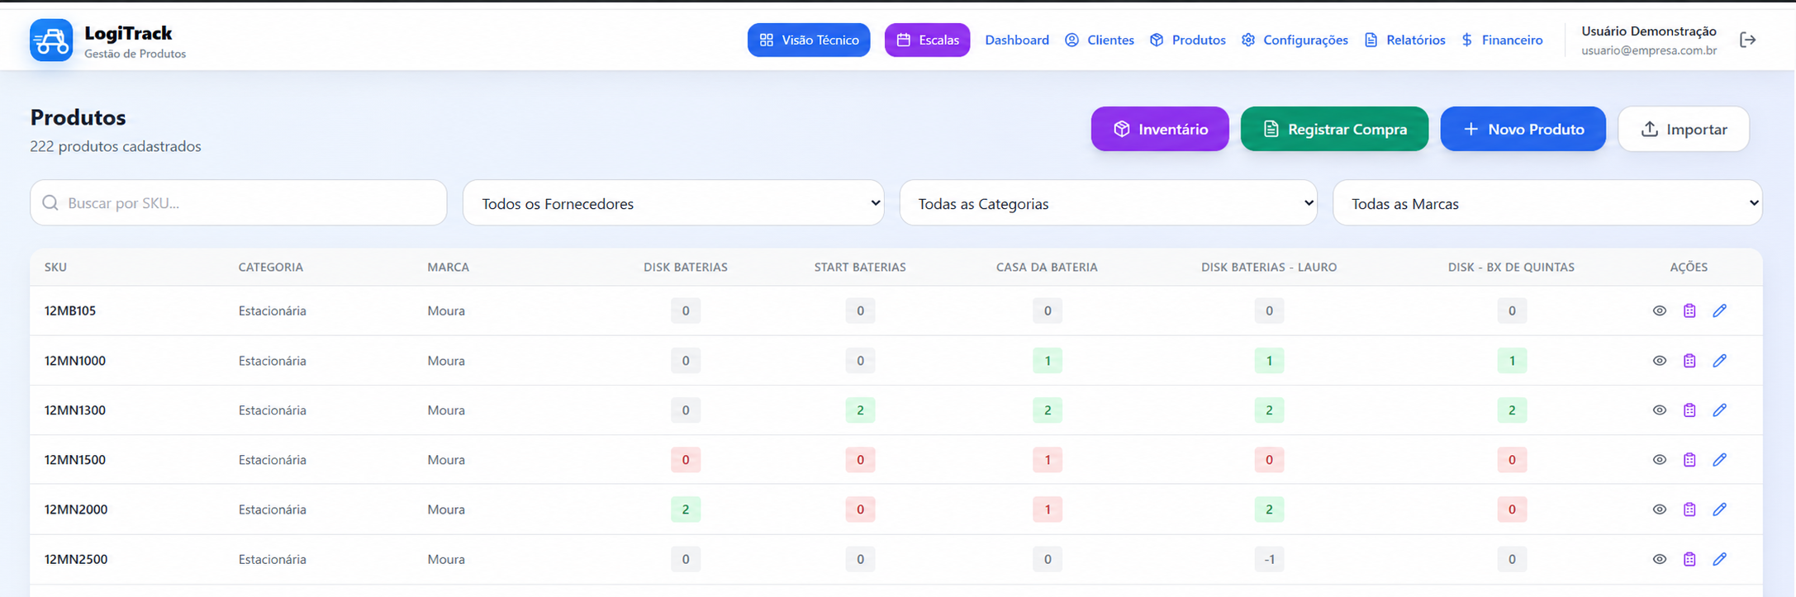Screen dimensions: 1796x597
Task: Edit product 12MN1000 with pencil icon
Action: pyautogui.click(x=1719, y=361)
